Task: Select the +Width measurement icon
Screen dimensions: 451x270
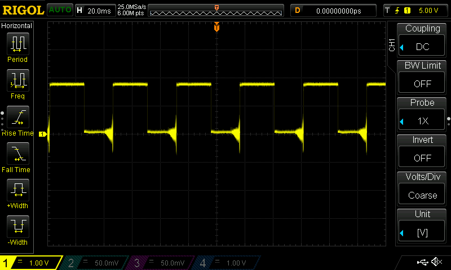Action: [18, 190]
